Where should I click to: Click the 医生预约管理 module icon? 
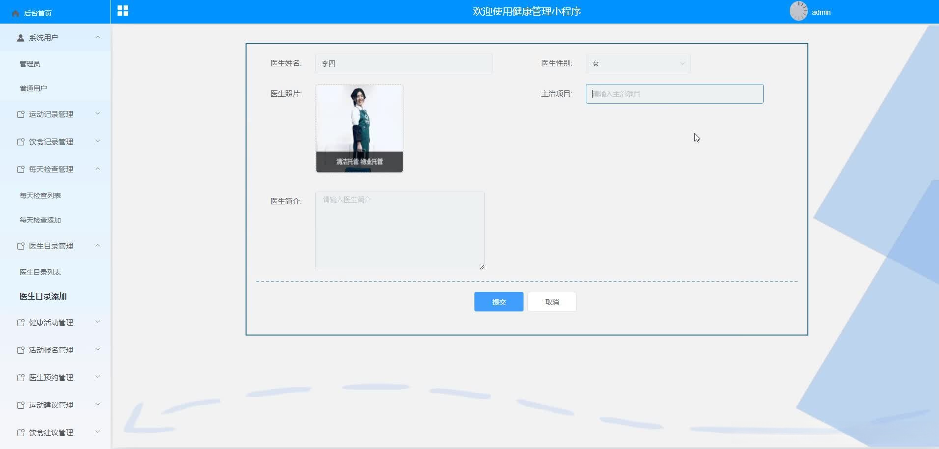pyautogui.click(x=20, y=377)
